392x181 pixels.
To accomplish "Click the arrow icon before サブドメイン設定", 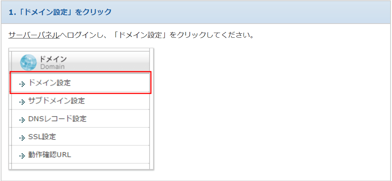I will pos(22,102).
